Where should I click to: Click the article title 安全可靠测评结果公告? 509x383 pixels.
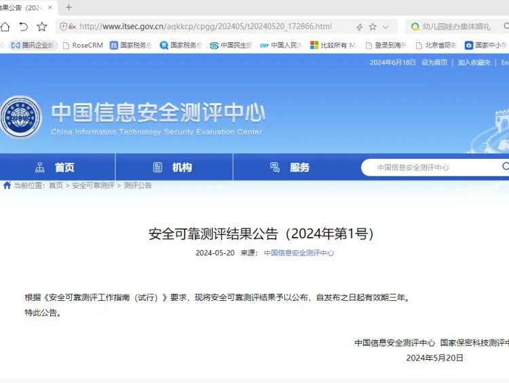coord(261,234)
